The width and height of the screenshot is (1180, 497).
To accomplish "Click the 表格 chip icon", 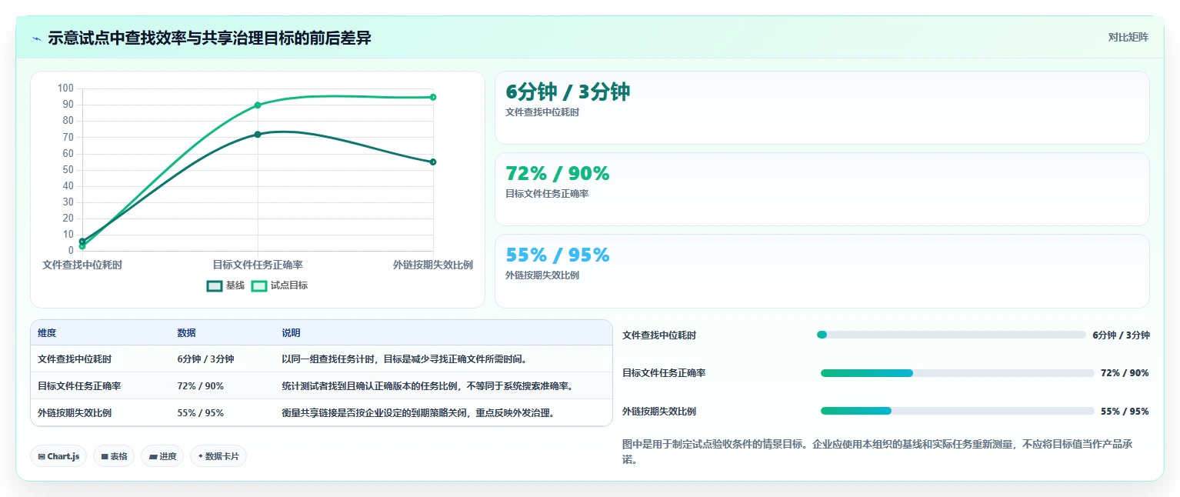I will click(x=105, y=456).
